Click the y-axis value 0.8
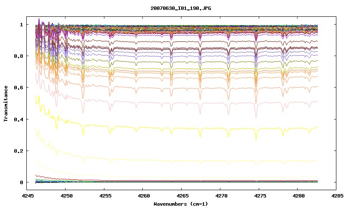The height and width of the screenshot is (207, 345). click(x=19, y=56)
